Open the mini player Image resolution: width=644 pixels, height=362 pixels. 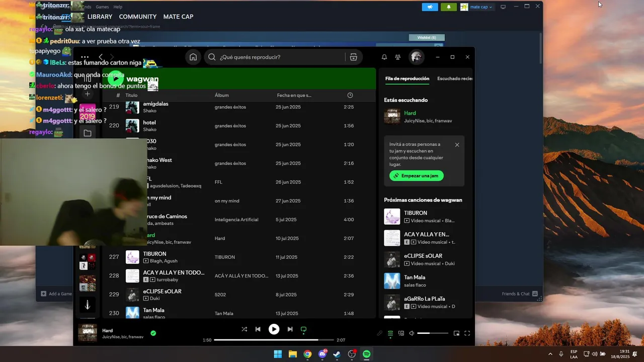point(456,333)
